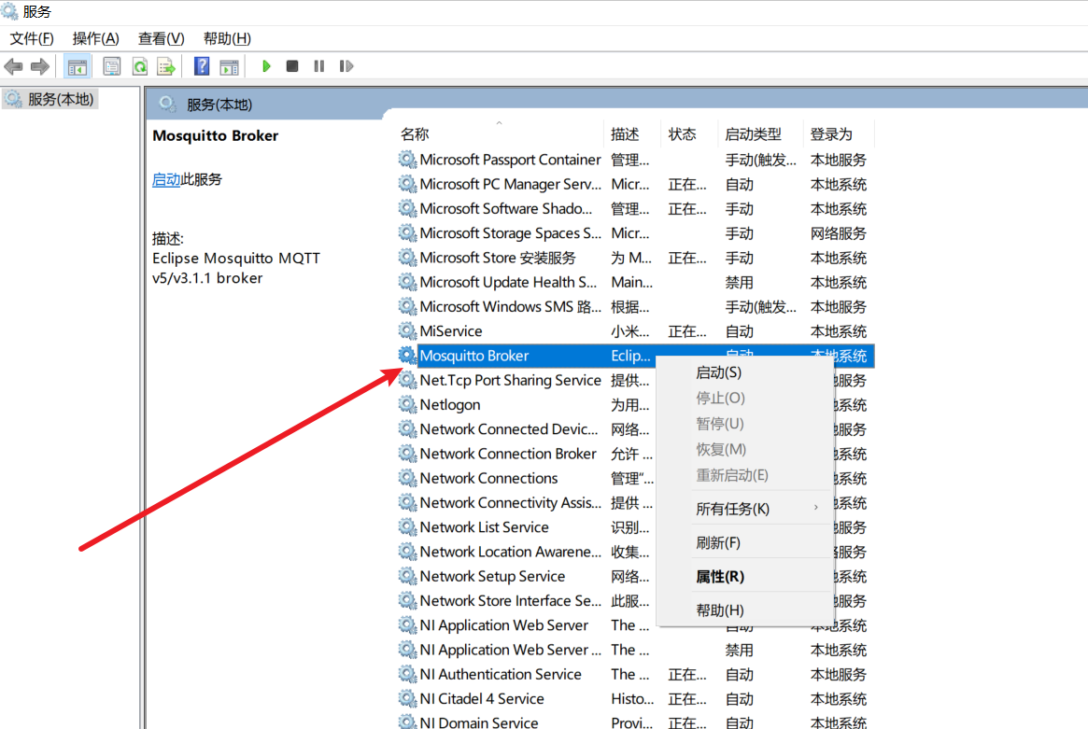The height and width of the screenshot is (729, 1088).
Task: Click the Stop Service square toolbar icon
Action: tap(292, 66)
